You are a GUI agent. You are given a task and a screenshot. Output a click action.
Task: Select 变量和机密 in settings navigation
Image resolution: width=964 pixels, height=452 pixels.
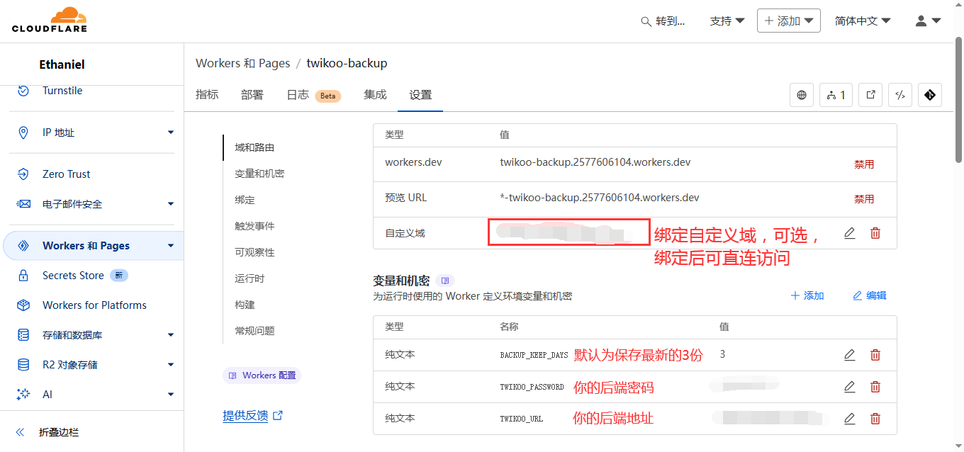click(x=259, y=174)
